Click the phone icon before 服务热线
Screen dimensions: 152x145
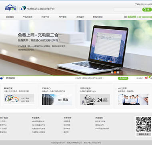tap(125, 17)
